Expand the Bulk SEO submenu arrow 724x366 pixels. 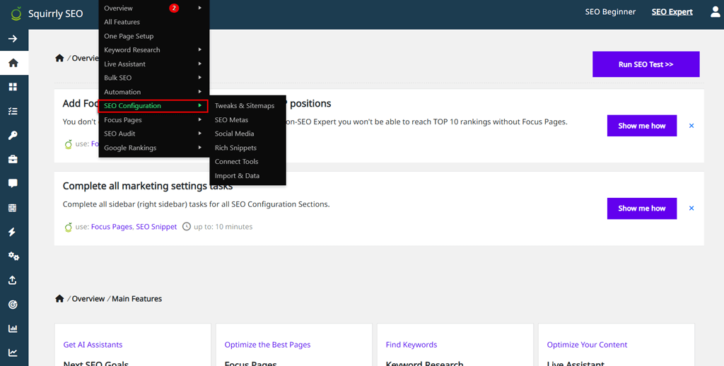200,78
